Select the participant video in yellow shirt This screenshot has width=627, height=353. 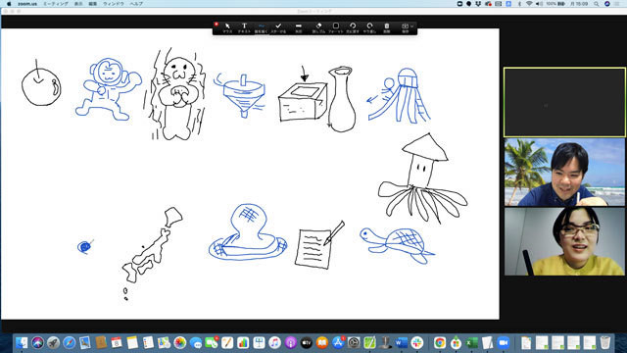click(x=564, y=241)
